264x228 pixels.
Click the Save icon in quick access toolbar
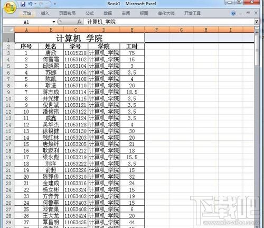23,4
